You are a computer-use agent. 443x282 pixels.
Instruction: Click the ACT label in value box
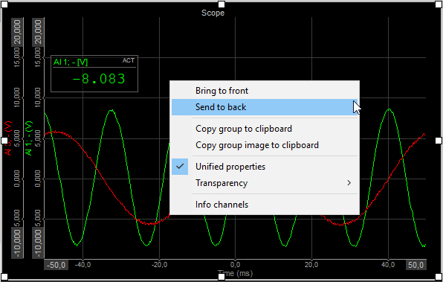click(129, 60)
